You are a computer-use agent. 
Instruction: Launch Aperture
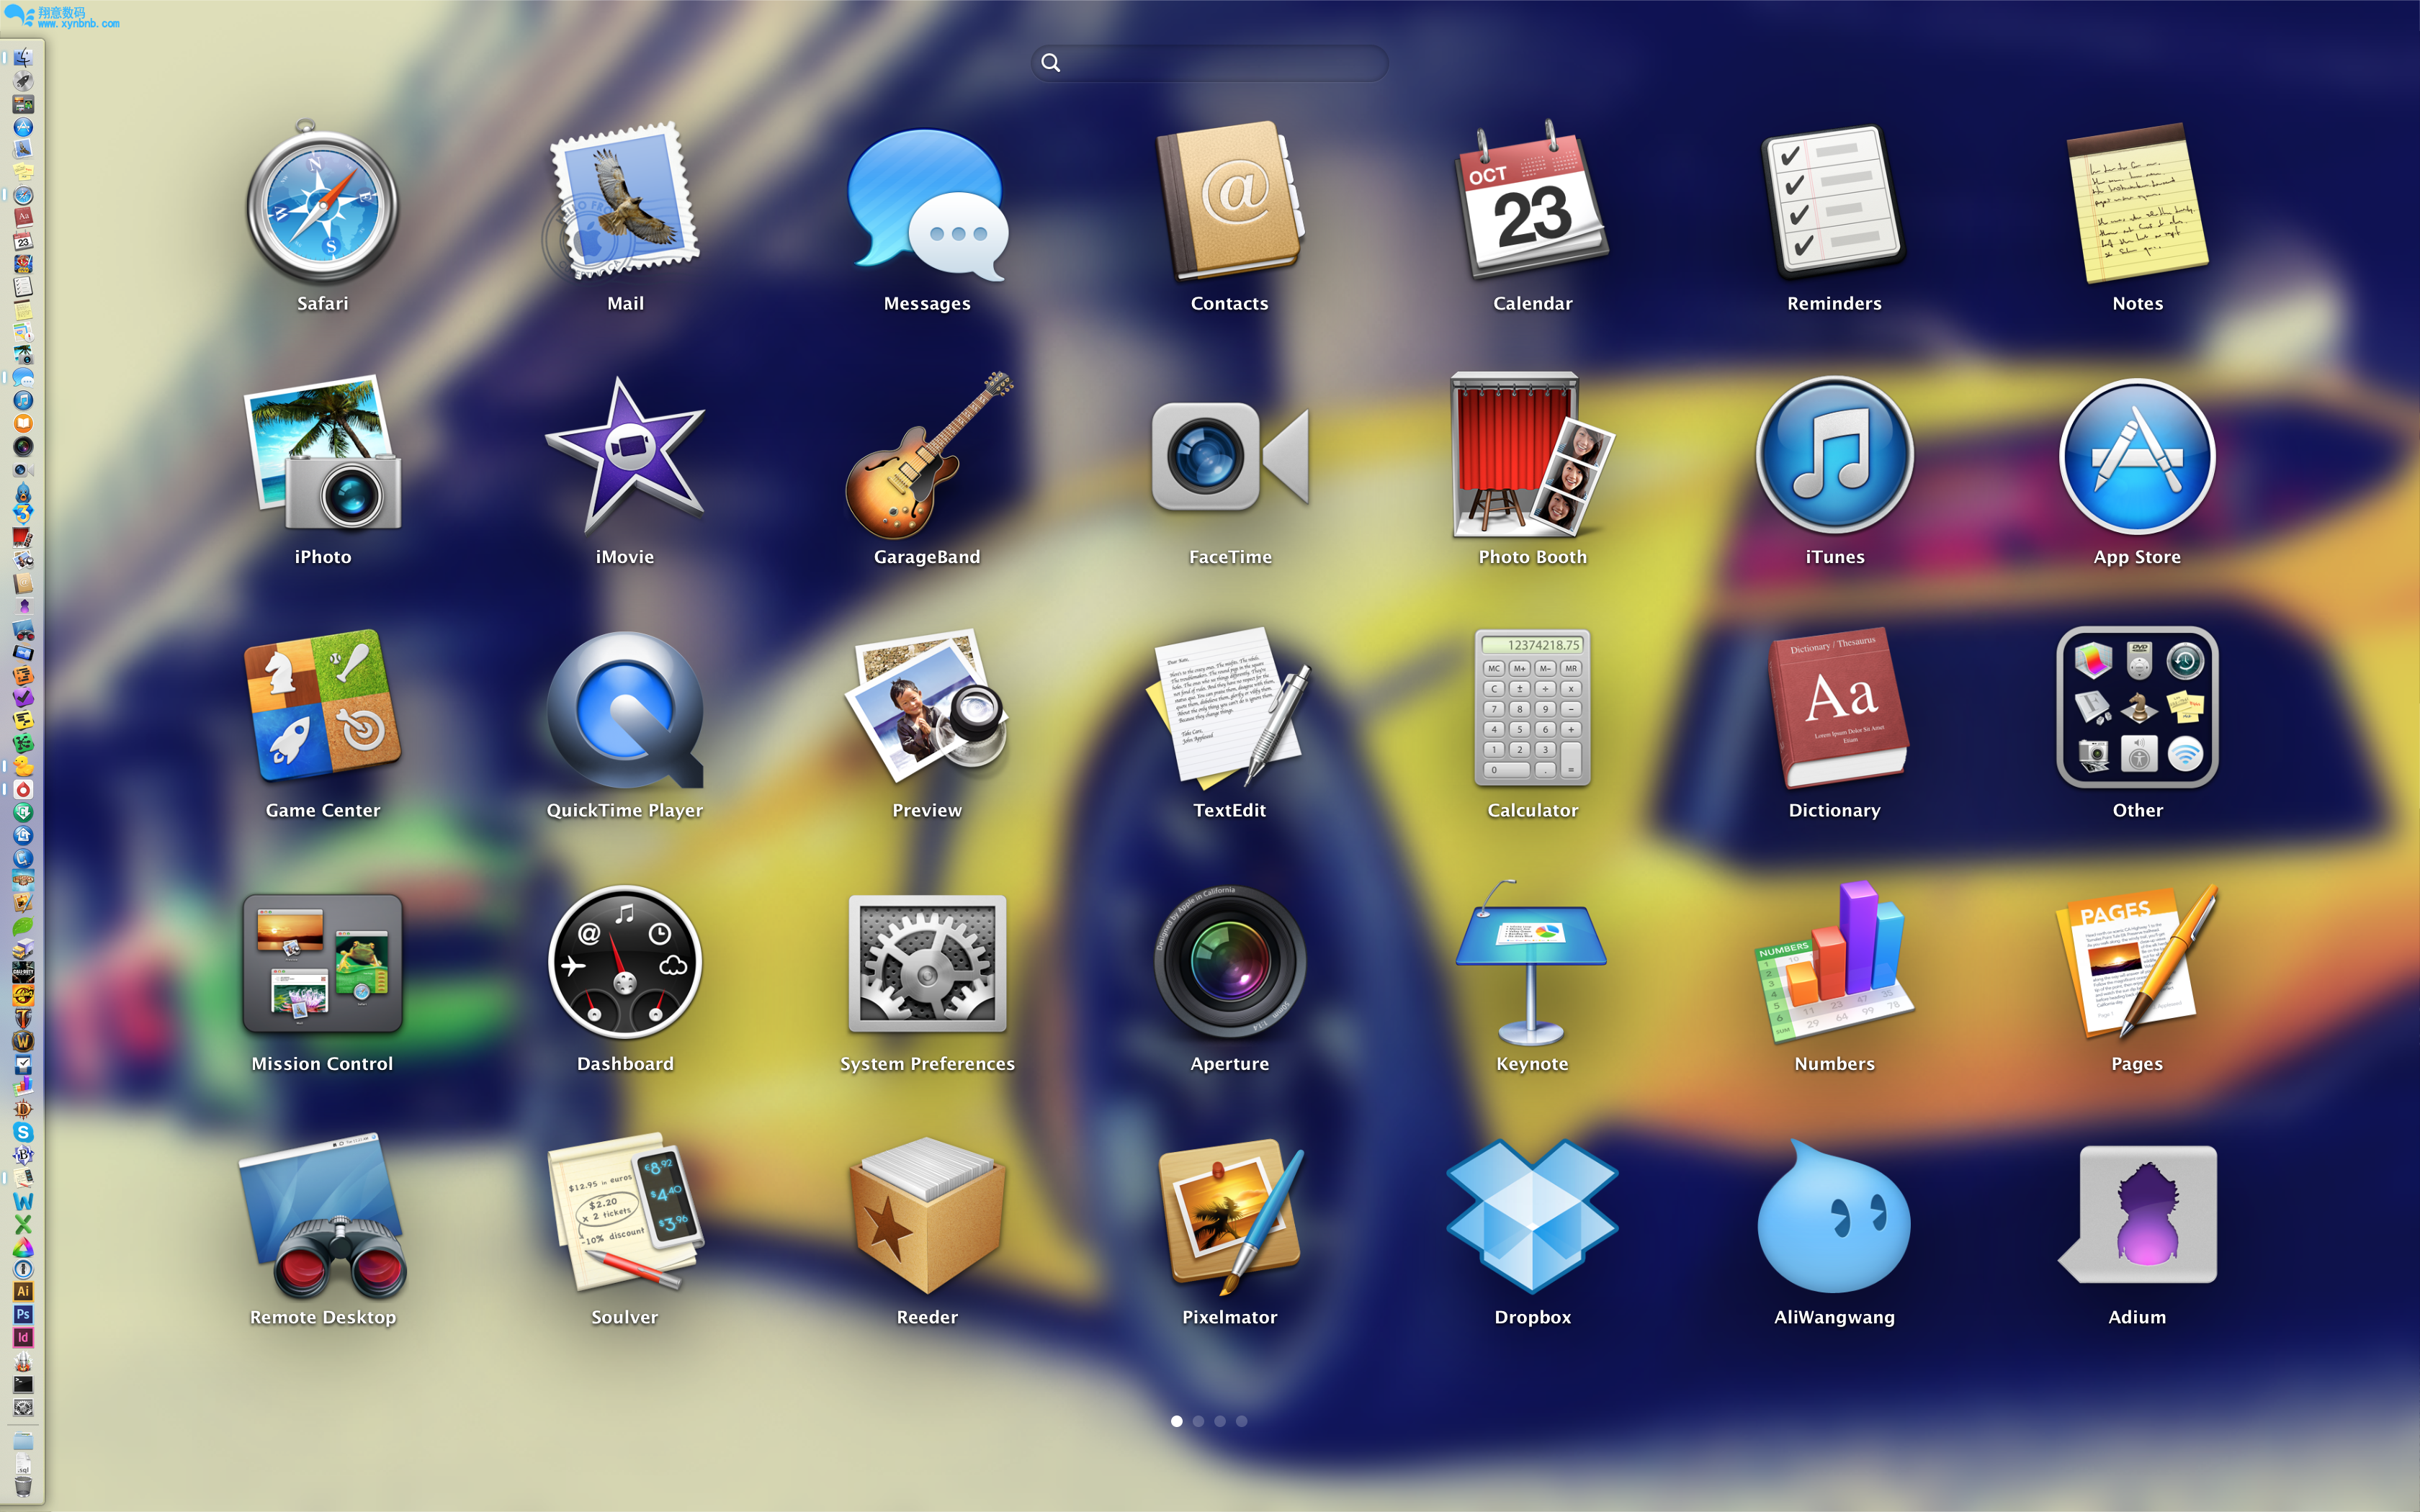(x=1229, y=962)
